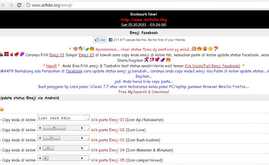Click left scroll arrow in Emoji 03 box

click(40, 138)
